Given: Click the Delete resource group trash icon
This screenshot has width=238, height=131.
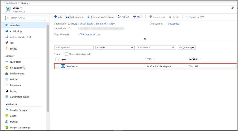Looking at the screenshot, I should (88, 17).
